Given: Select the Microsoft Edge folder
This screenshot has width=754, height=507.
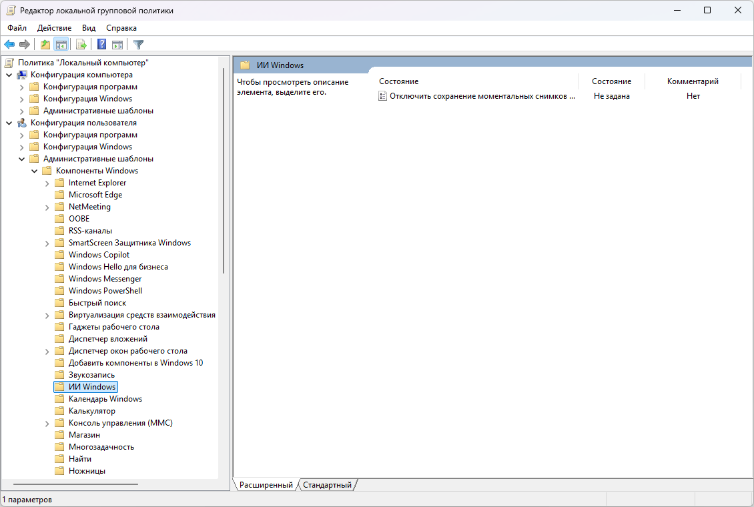Looking at the screenshot, I should click(95, 195).
